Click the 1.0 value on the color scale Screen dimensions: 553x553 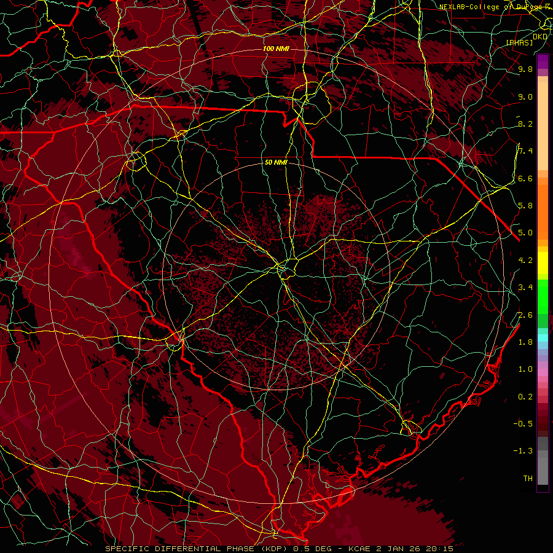[525, 369]
